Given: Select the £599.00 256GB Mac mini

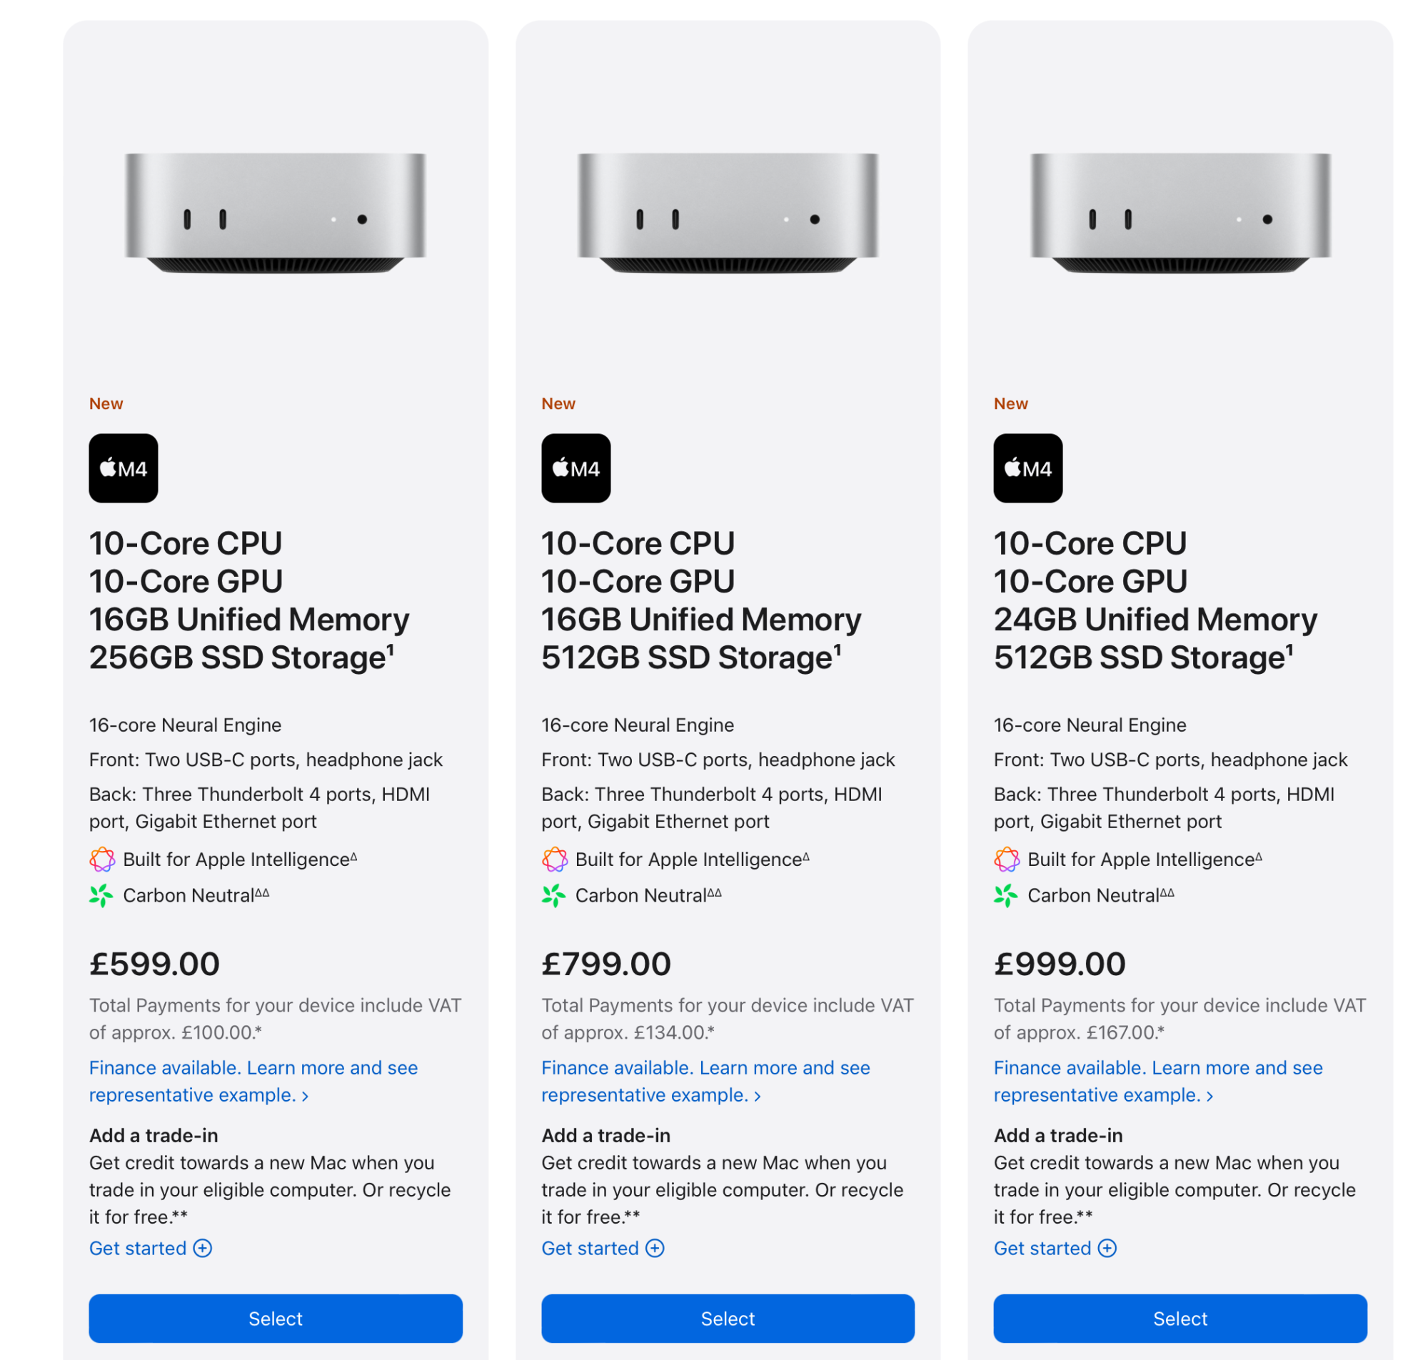Looking at the screenshot, I should tap(276, 1319).
